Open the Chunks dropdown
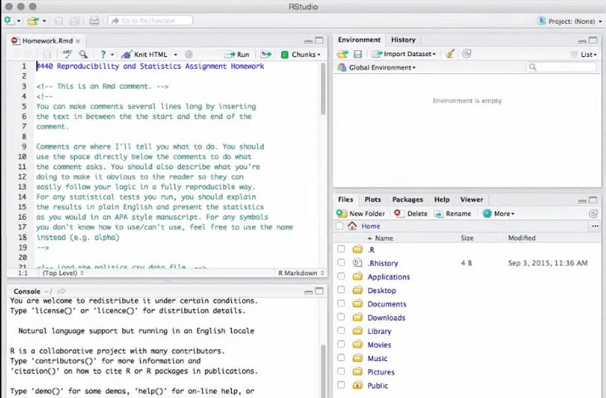The height and width of the screenshot is (398, 606). click(x=301, y=54)
